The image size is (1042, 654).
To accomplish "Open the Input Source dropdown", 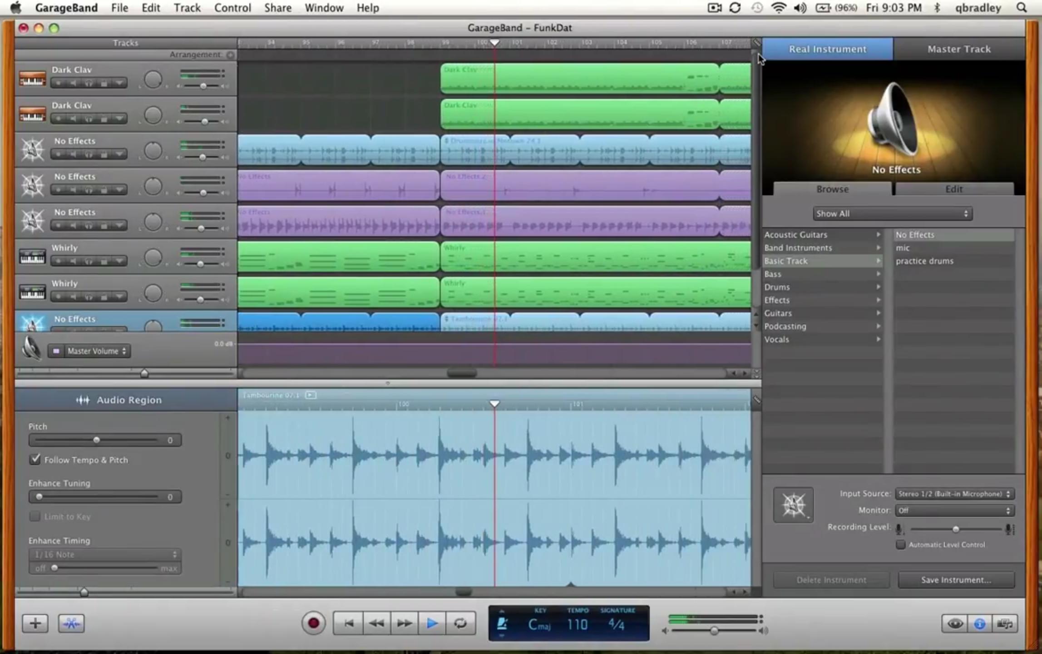I will (x=954, y=494).
